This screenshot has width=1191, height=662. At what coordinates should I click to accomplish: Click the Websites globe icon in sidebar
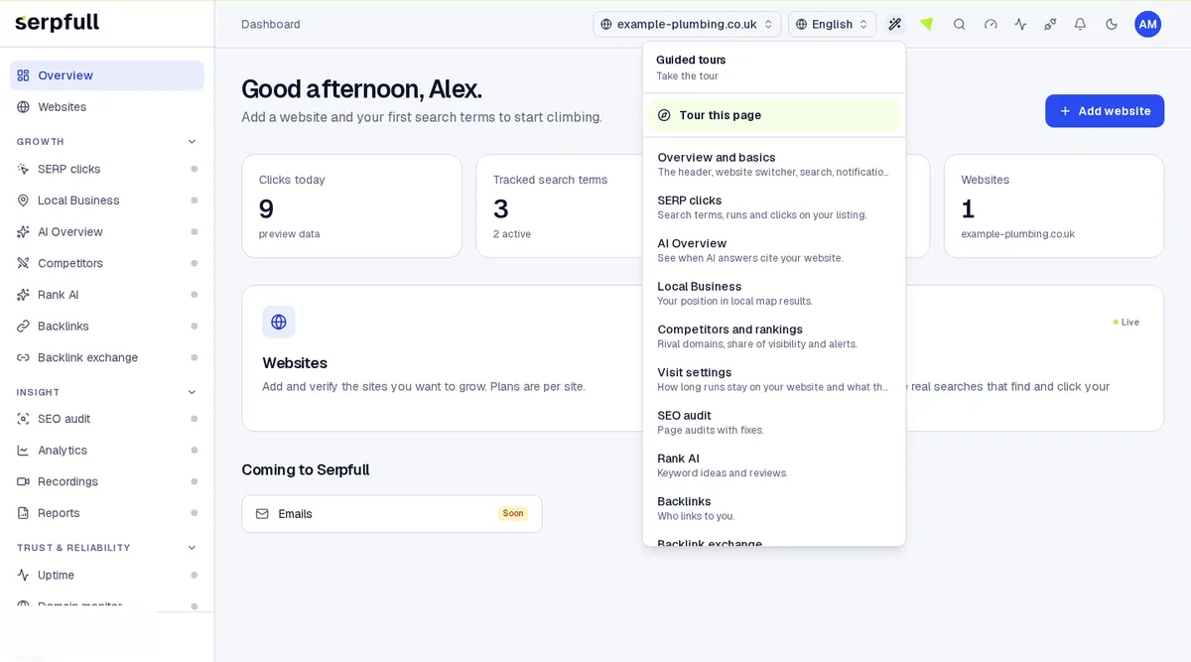(x=23, y=106)
